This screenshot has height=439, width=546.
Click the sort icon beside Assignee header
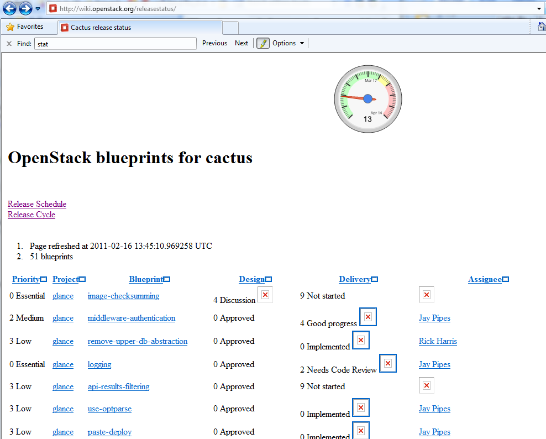pos(505,280)
